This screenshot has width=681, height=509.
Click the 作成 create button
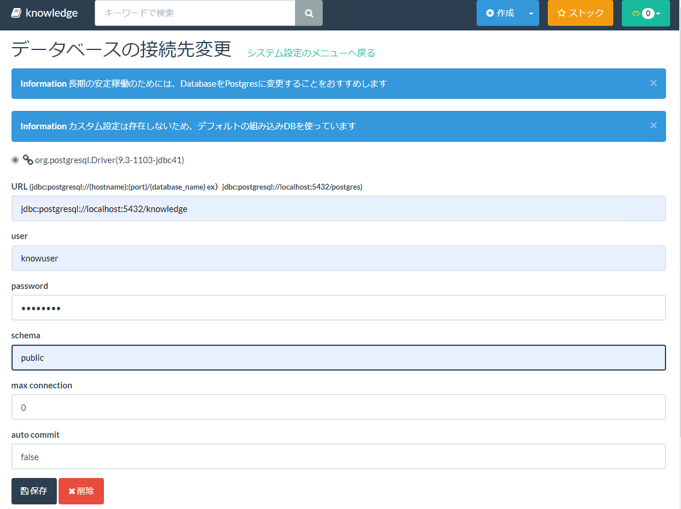pos(500,13)
